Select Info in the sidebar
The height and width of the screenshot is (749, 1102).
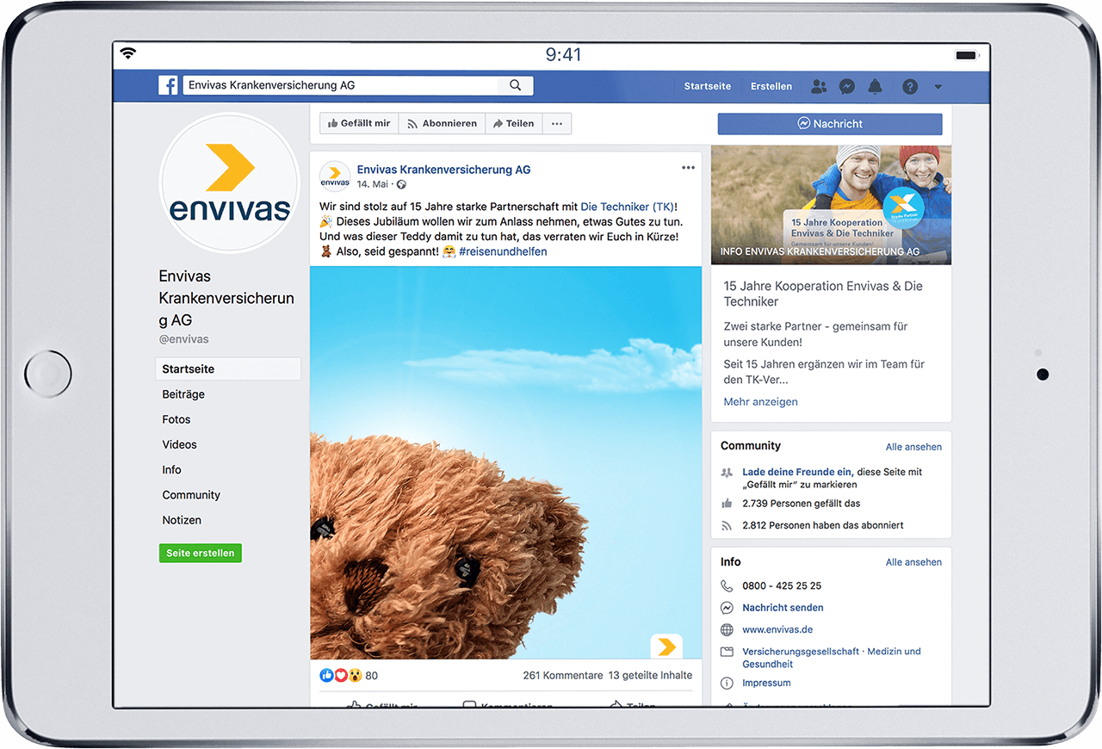point(171,469)
